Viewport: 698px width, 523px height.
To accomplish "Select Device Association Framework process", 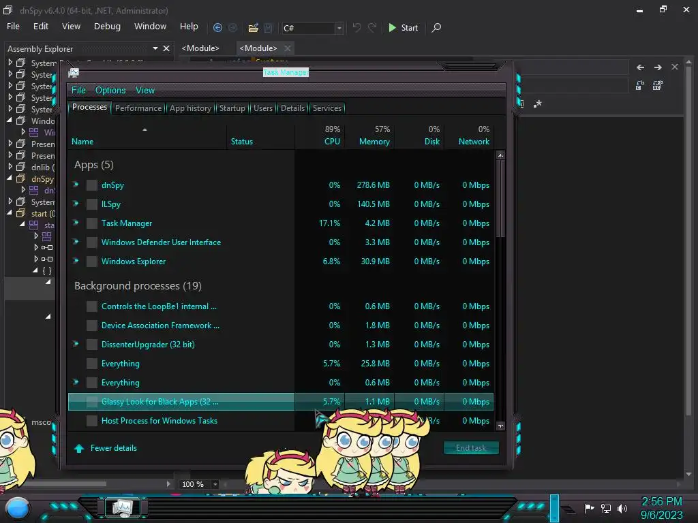I will tap(280, 326).
